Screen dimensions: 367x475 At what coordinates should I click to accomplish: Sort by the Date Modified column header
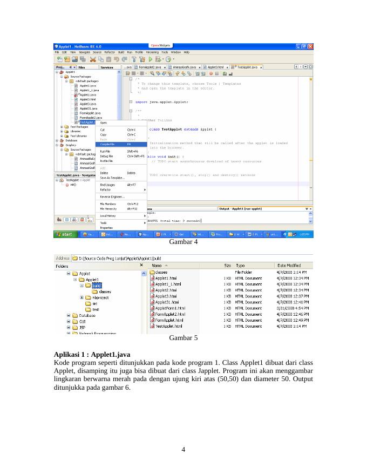(x=294, y=266)
